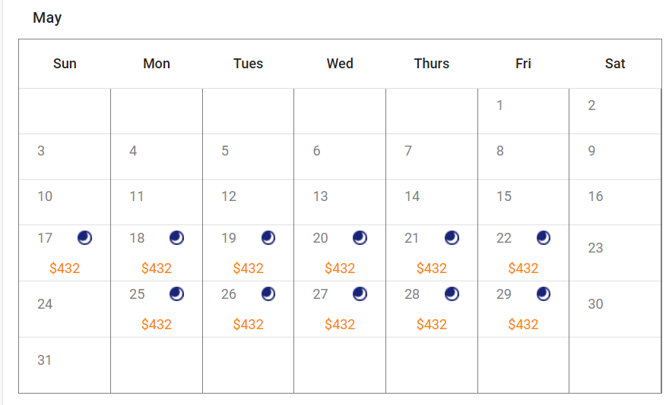The image size is (669, 405).
Task: Select the $432 price on May 19
Action: coord(248,268)
